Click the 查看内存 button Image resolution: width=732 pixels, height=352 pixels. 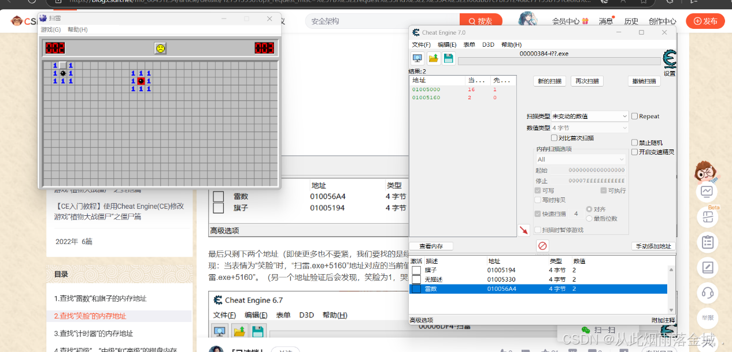[x=431, y=246]
